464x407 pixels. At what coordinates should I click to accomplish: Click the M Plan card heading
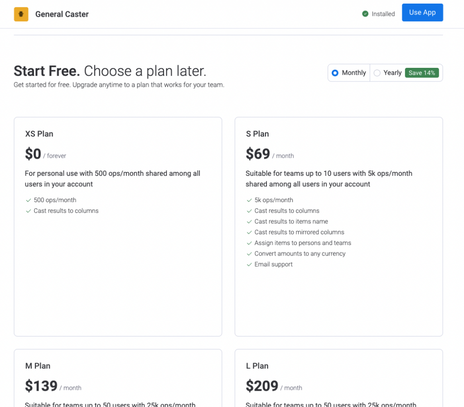click(38, 366)
